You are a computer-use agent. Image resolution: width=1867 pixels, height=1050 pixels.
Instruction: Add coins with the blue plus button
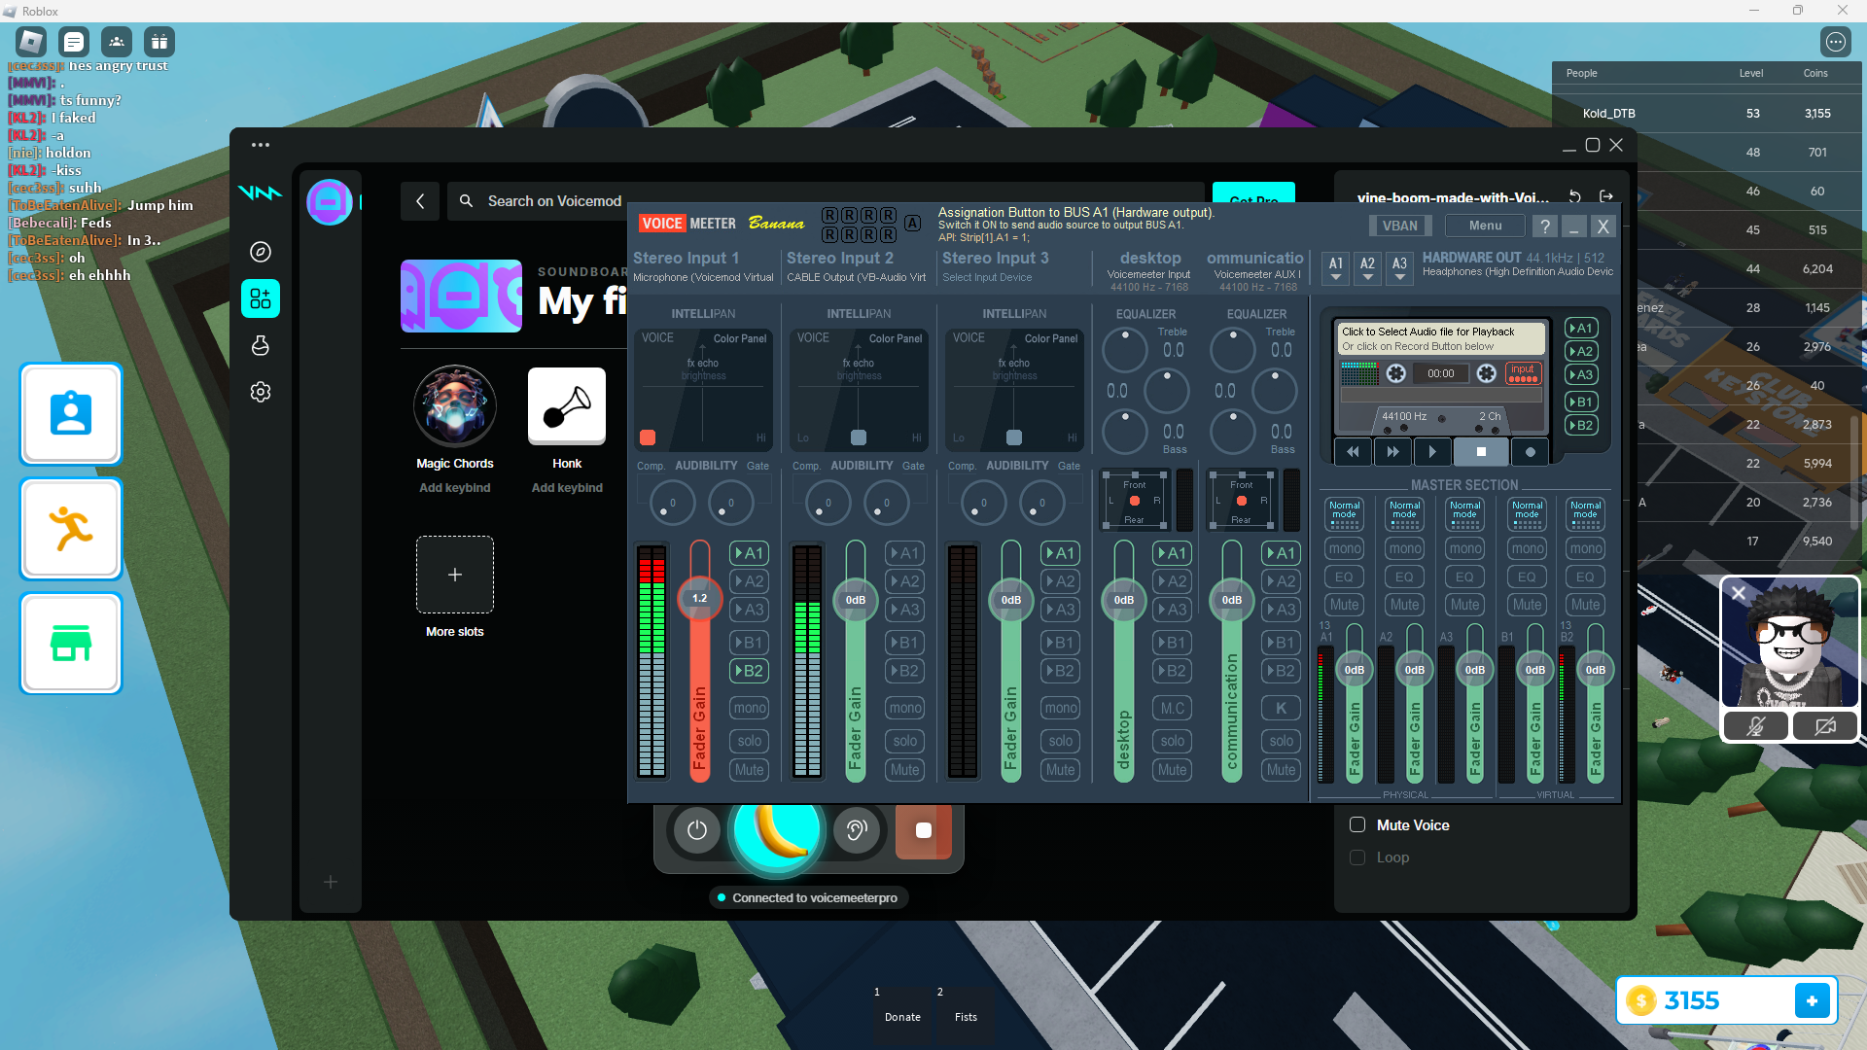[1813, 1000]
